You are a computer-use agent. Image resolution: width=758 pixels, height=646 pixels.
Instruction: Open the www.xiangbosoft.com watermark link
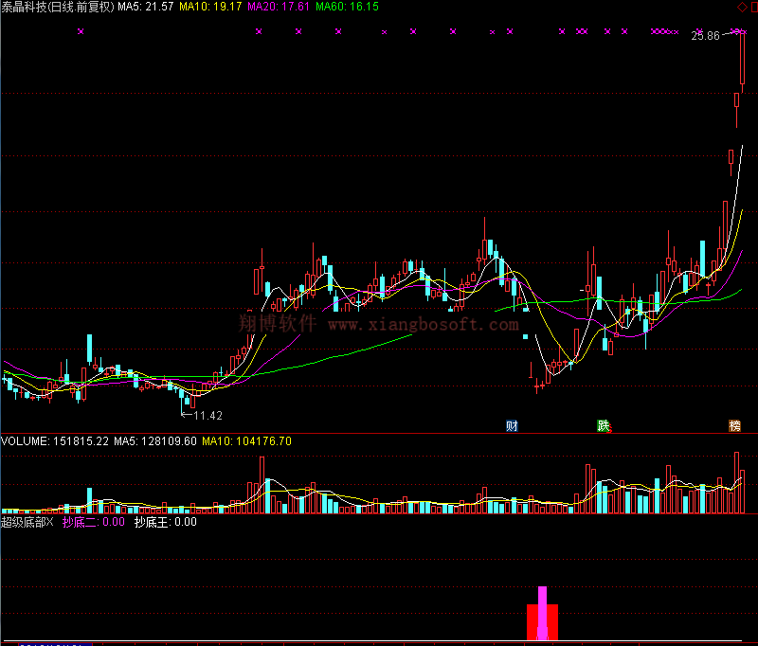point(424,325)
